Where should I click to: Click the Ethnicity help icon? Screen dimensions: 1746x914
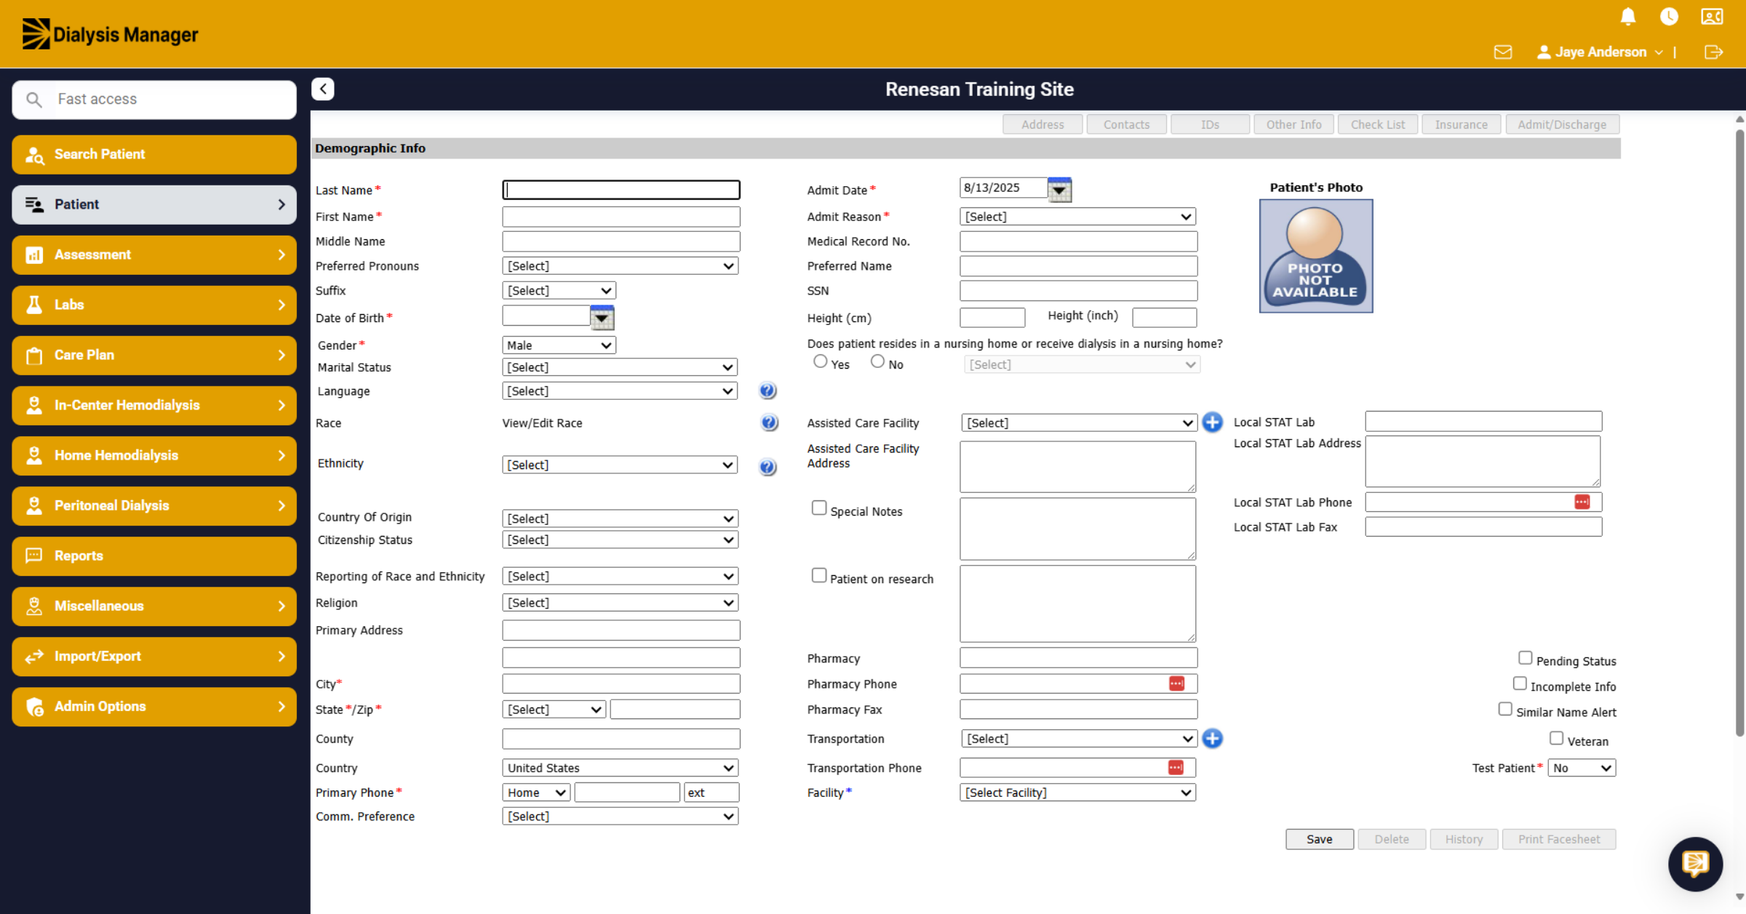[x=768, y=467]
